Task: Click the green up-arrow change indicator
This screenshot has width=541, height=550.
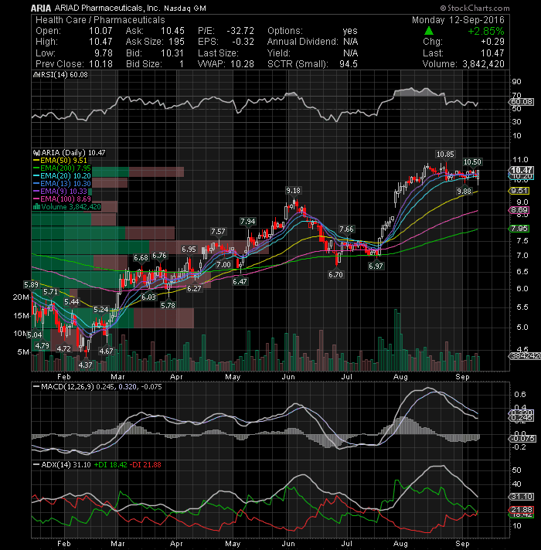Action: click(x=429, y=31)
